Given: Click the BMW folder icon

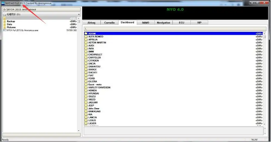Looking at the screenshot, I should 86,51.
